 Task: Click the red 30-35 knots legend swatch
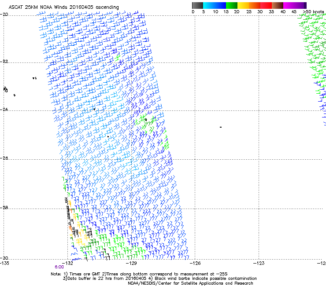click(266, 5)
